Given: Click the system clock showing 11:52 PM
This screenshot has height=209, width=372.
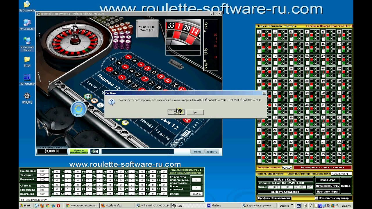Looking at the screenshot, I should pyautogui.click(x=346, y=206).
